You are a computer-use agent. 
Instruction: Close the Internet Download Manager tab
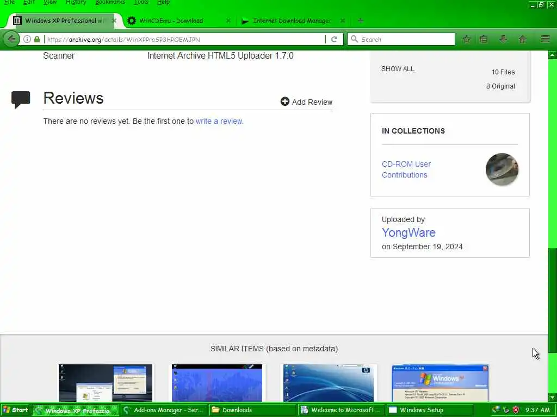(x=343, y=21)
